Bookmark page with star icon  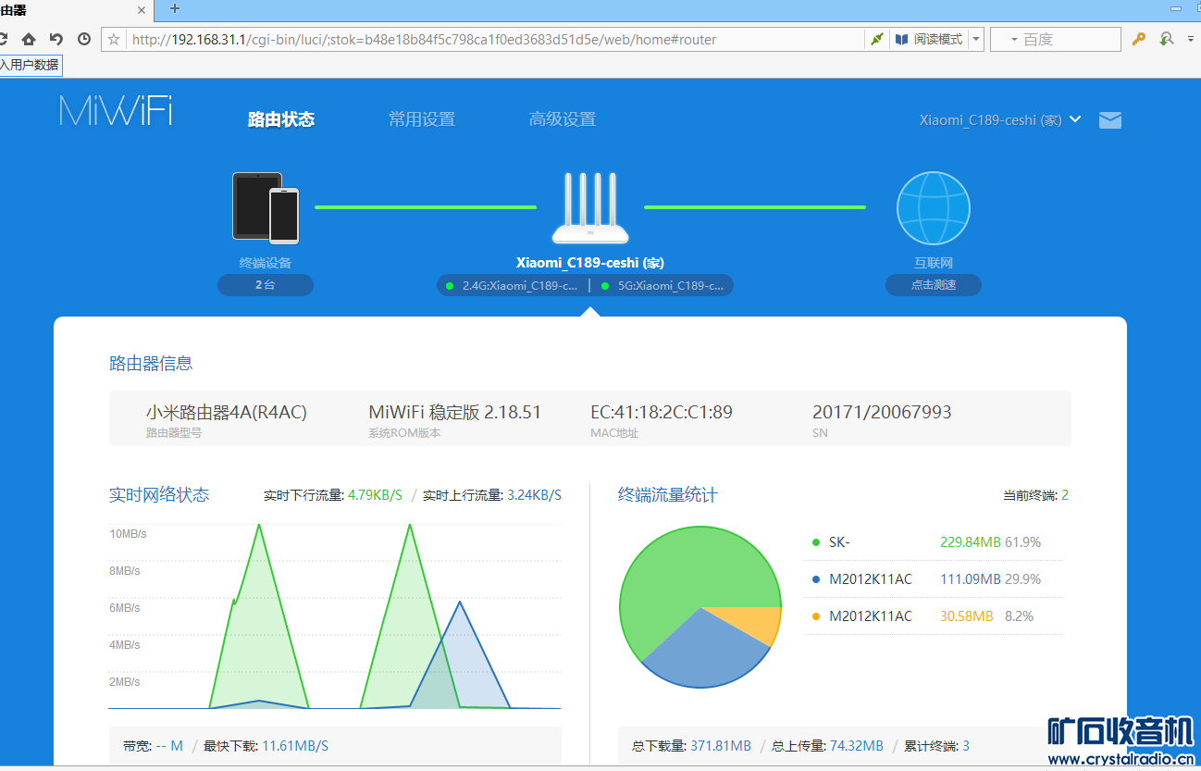[x=114, y=39]
